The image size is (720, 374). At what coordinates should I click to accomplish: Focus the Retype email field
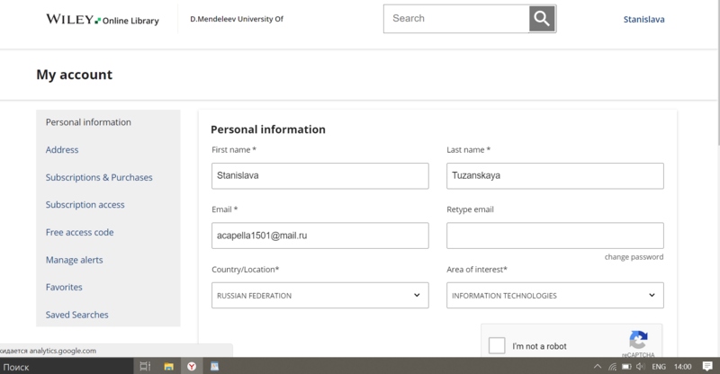pos(555,236)
